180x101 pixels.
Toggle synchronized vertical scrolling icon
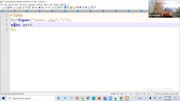pyautogui.click(x=53, y=8)
